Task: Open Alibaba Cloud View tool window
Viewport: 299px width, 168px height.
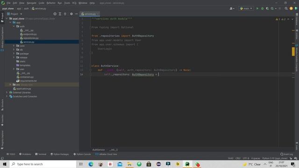Action: point(106,154)
